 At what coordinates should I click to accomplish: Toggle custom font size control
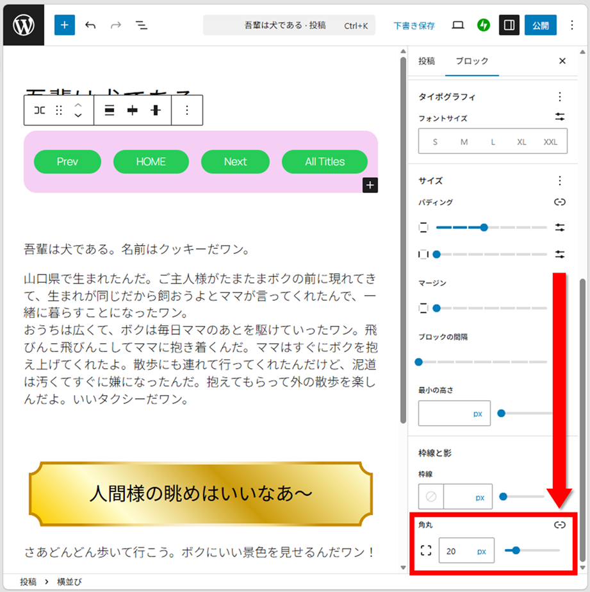[560, 117]
